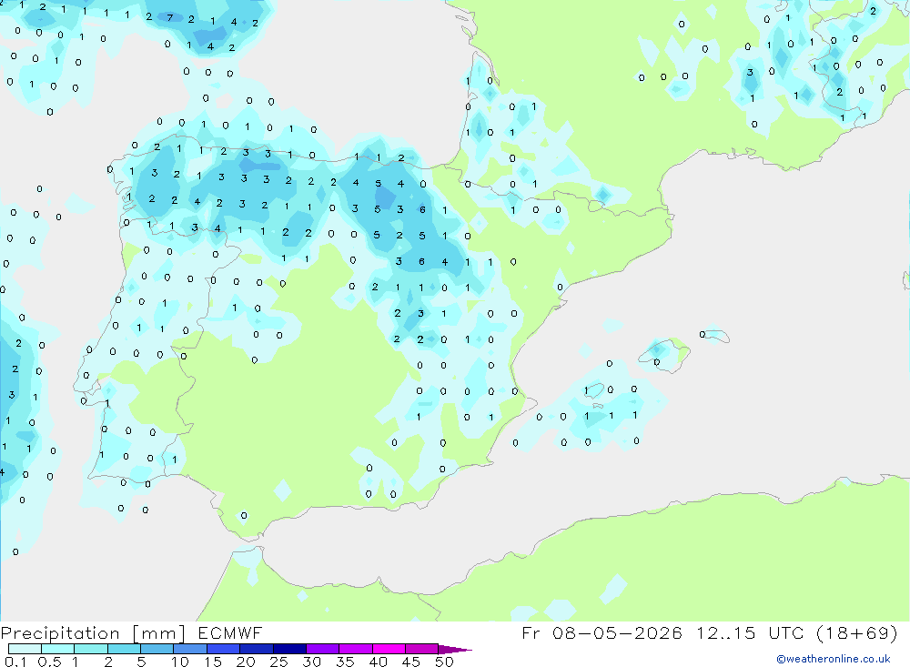This screenshot has height=667, width=910.
Task: Choose the 15–20 mm royal blue swatch
Action: click(224, 649)
